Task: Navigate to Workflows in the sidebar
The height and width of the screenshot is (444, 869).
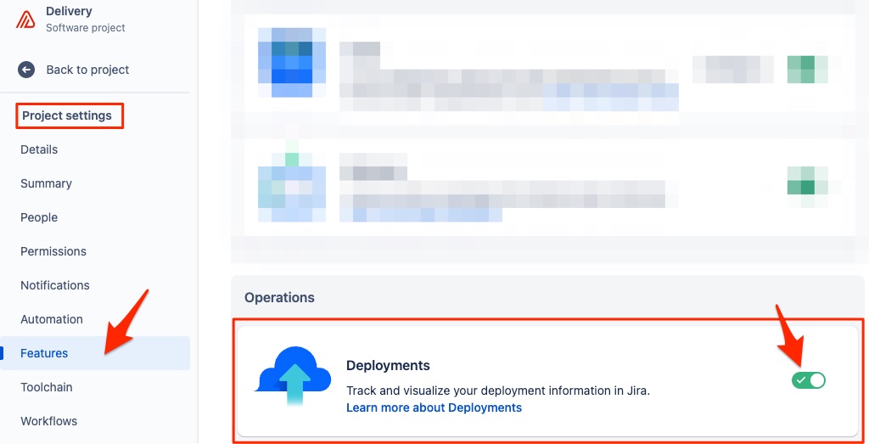Action: [48, 421]
